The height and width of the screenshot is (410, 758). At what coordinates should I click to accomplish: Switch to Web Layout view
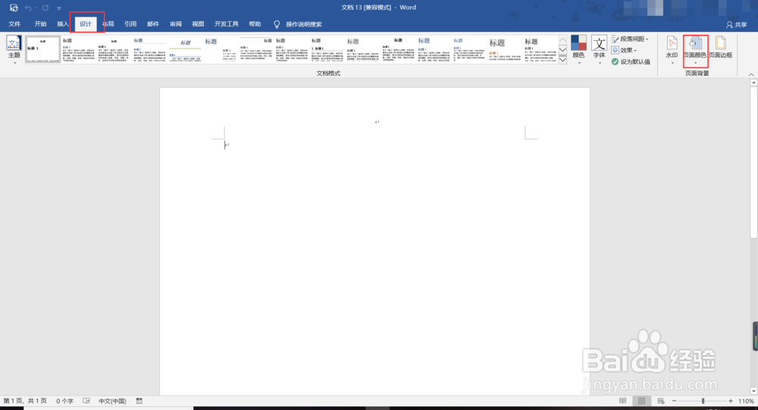661,401
